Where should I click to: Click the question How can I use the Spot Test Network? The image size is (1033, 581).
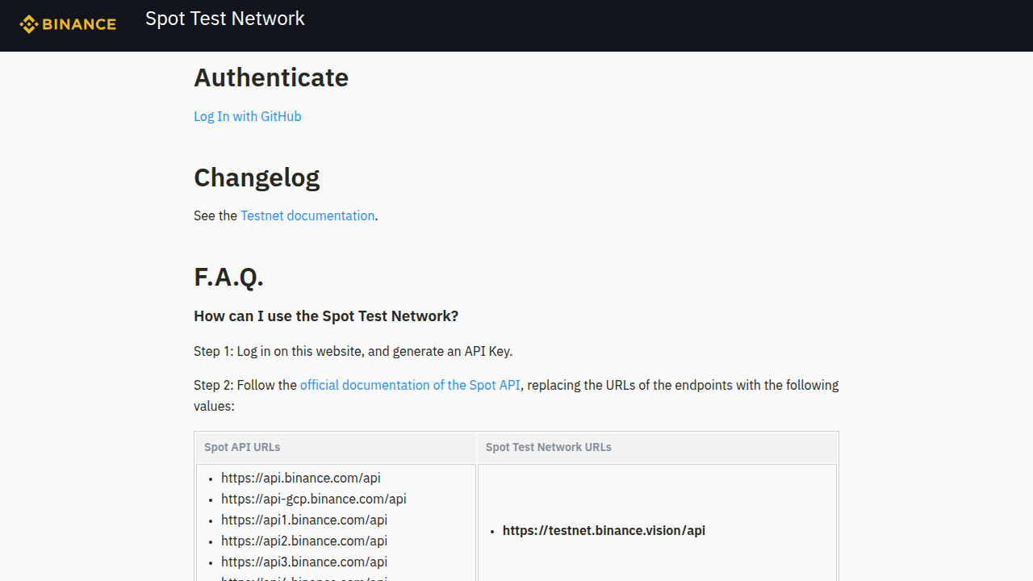point(326,316)
